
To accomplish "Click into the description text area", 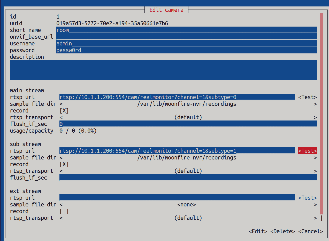I will click(163, 70).
